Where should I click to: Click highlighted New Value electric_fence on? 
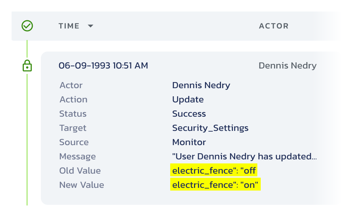coord(215,184)
